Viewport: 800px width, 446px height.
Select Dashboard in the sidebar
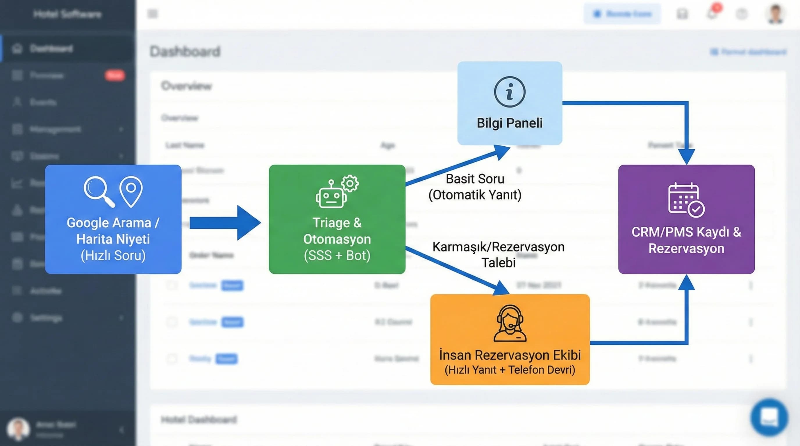pyautogui.click(x=51, y=49)
